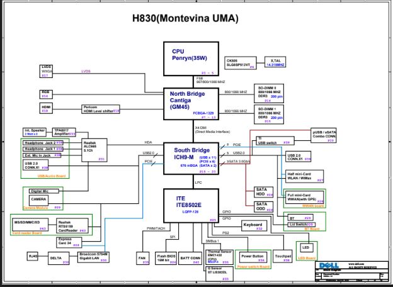Click the X'TAL 14.318MHz block
The width and height of the screenshot is (393, 287).
pos(275,62)
